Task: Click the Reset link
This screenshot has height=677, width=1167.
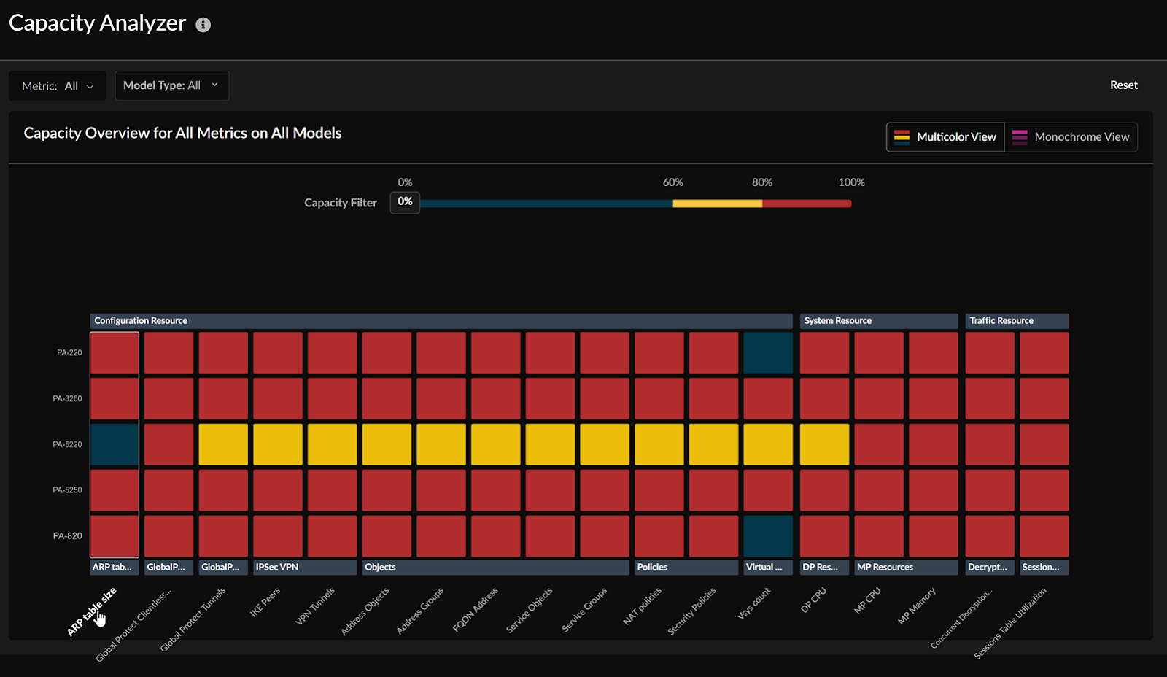Action: coord(1123,85)
